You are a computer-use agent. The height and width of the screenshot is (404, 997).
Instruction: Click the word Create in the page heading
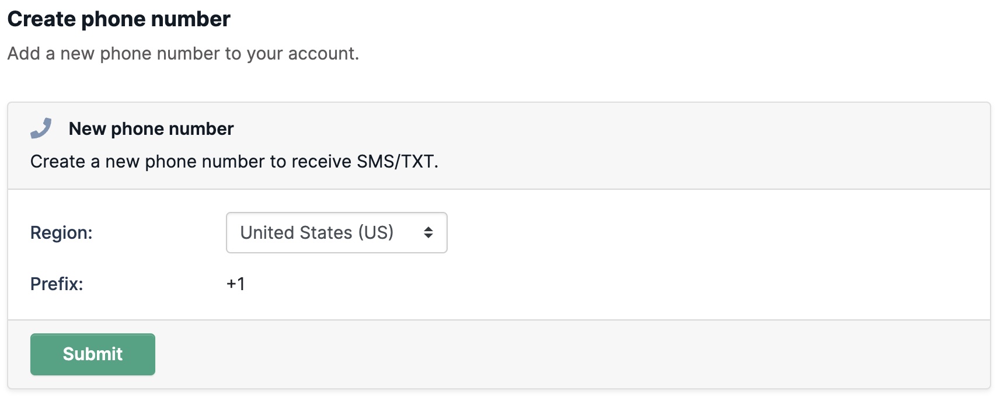[42, 19]
